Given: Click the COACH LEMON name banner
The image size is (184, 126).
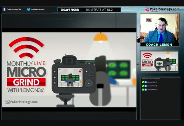Looking at the screenshot, I should 159,44.
